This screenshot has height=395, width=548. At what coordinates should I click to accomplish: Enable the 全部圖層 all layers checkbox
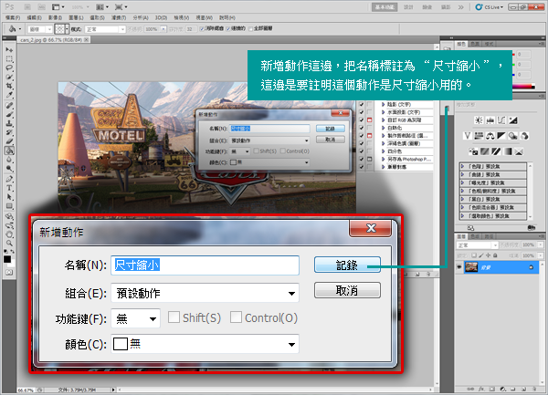[x=250, y=28]
